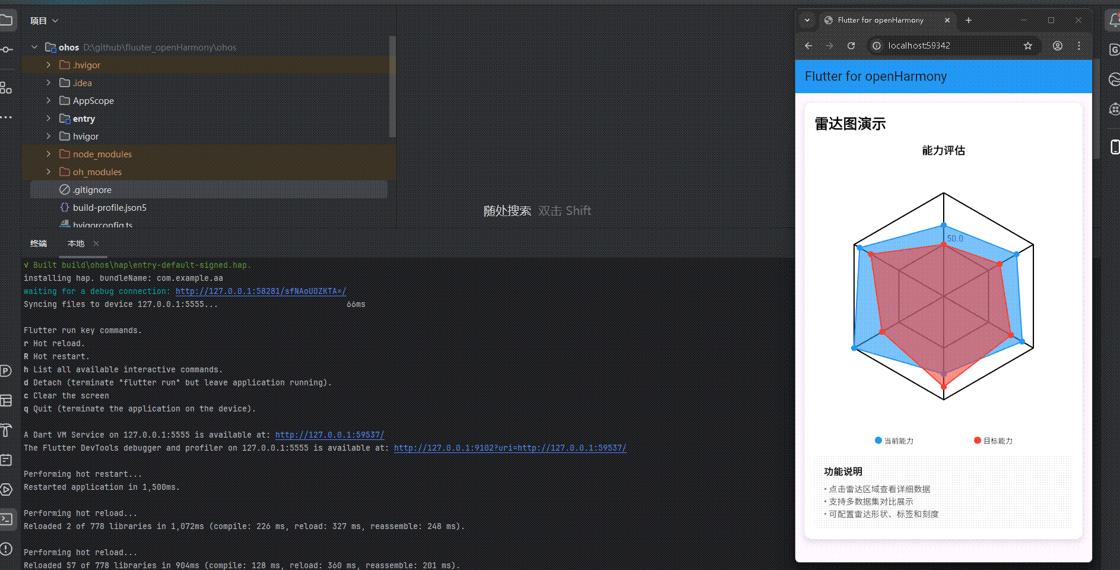Screen dimensions: 1120x570
Task: Reload the localhost page in browser
Action: coord(851,46)
